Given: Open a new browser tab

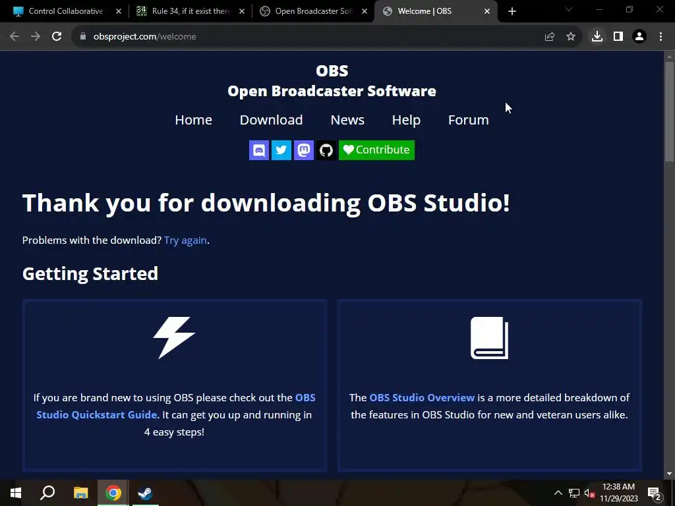Looking at the screenshot, I should 512,11.
